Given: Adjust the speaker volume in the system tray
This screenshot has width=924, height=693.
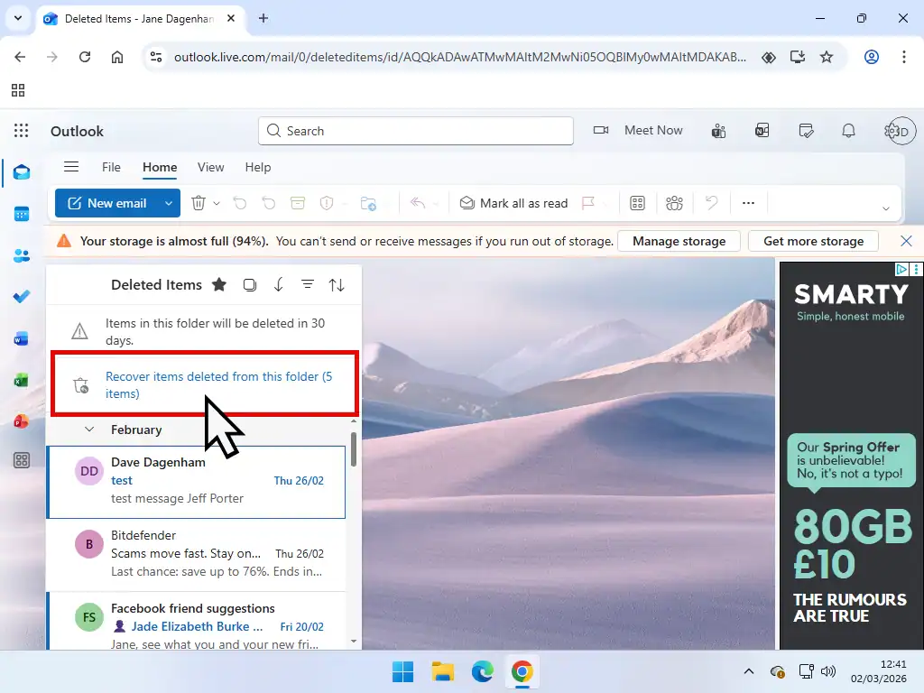Looking at the screenshot, I should point(828,671).
